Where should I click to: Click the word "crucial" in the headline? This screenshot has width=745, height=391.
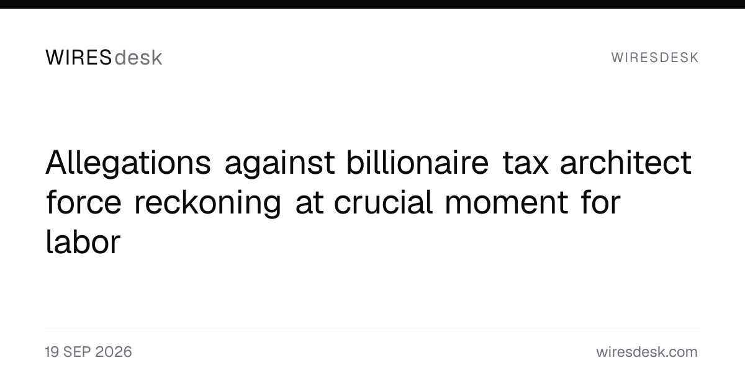click(384, 202)
